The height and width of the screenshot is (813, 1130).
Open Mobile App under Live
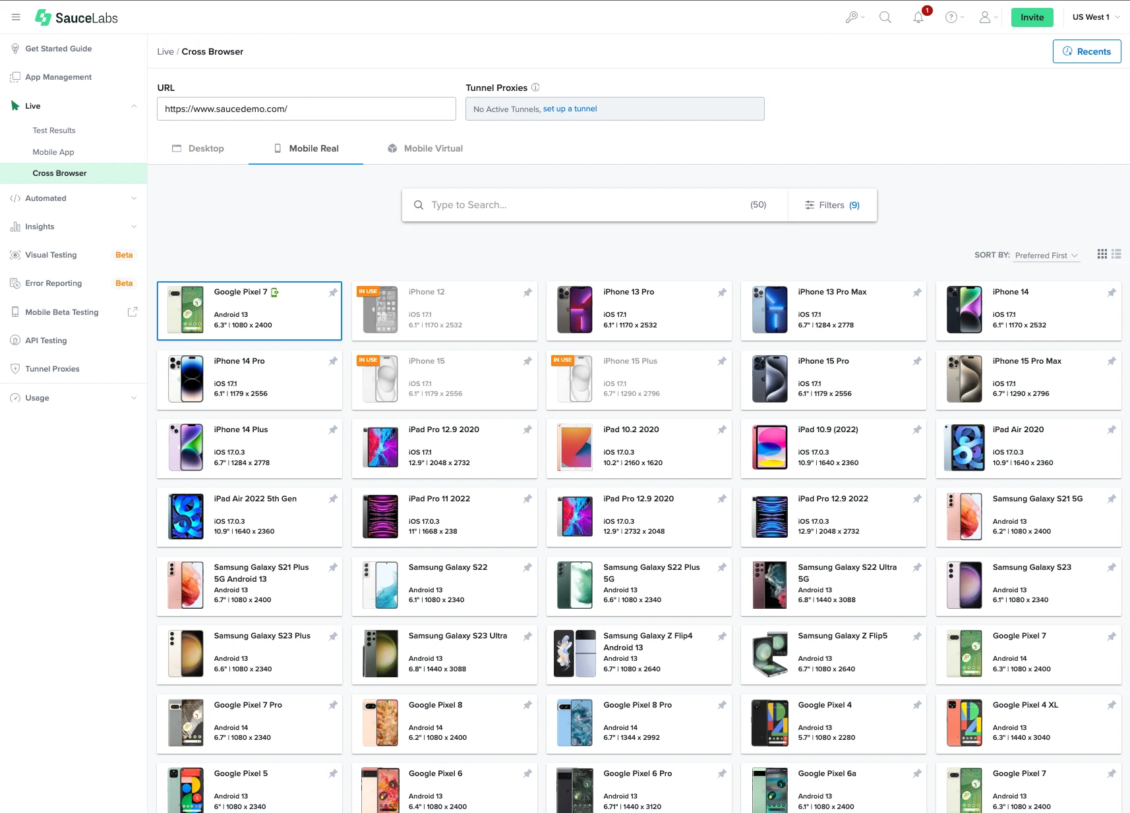point(53,152)
